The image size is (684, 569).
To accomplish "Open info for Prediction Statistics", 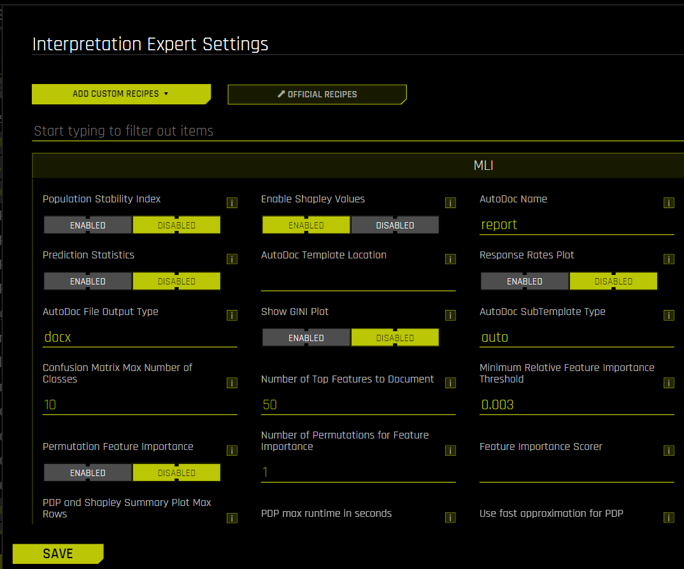I will tap(232, 259).
